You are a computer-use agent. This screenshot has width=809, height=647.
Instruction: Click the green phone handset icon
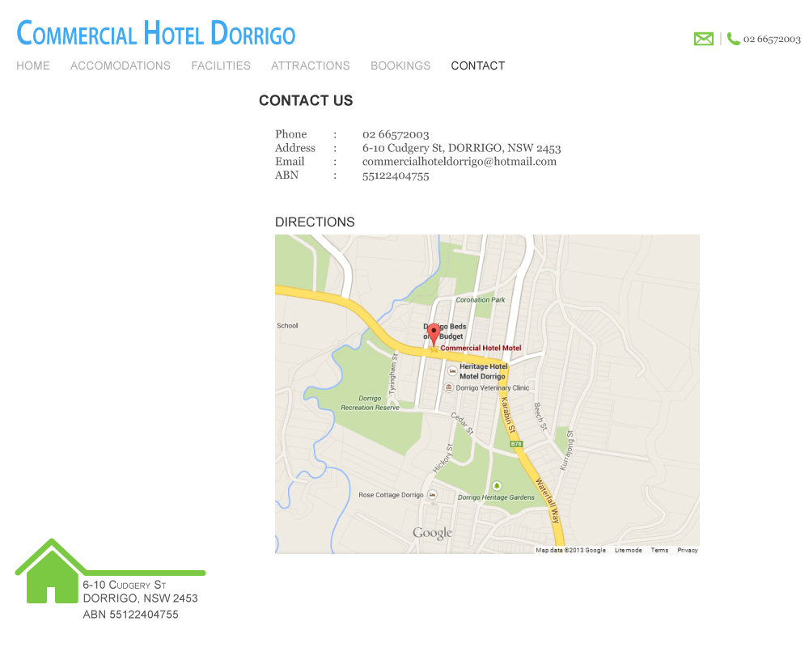733,39
